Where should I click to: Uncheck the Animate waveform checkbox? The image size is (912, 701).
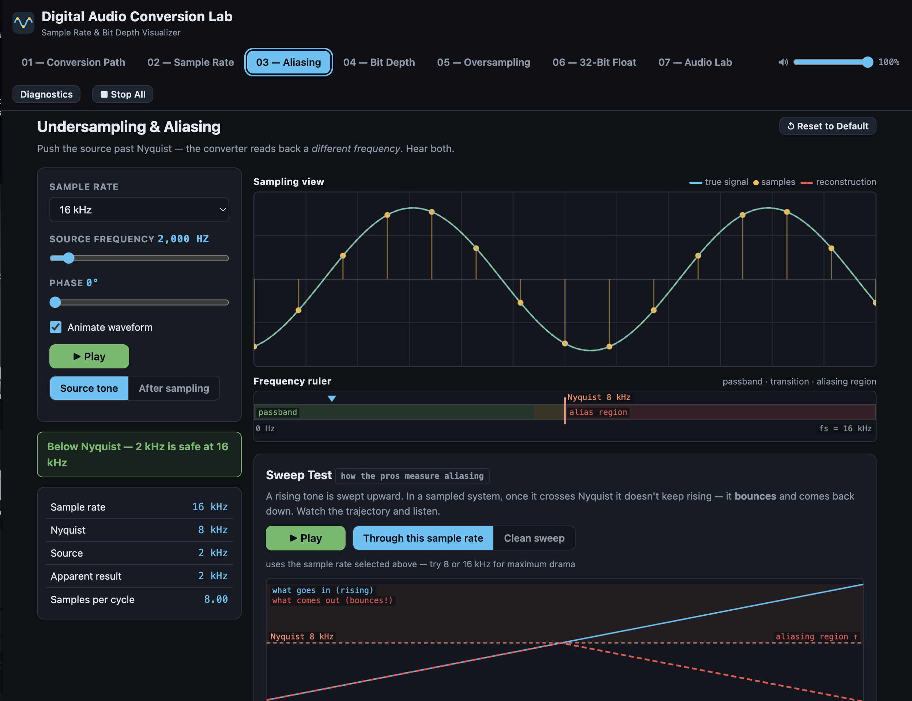pos(56,327)
